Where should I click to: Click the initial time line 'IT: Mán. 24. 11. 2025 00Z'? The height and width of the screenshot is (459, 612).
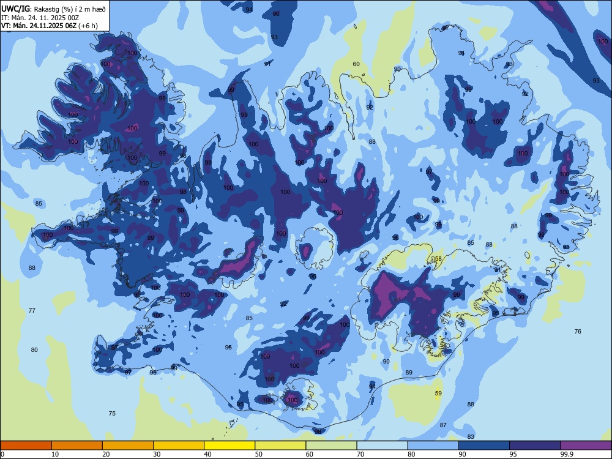click(40, 18)
